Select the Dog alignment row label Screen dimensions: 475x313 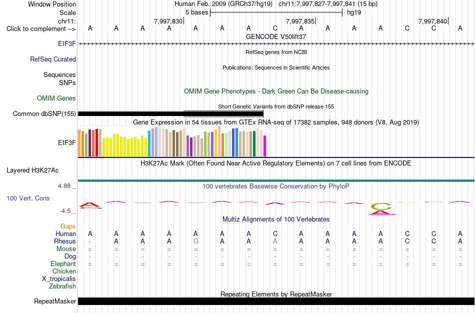pyautogui.click(x=70, y=256)
